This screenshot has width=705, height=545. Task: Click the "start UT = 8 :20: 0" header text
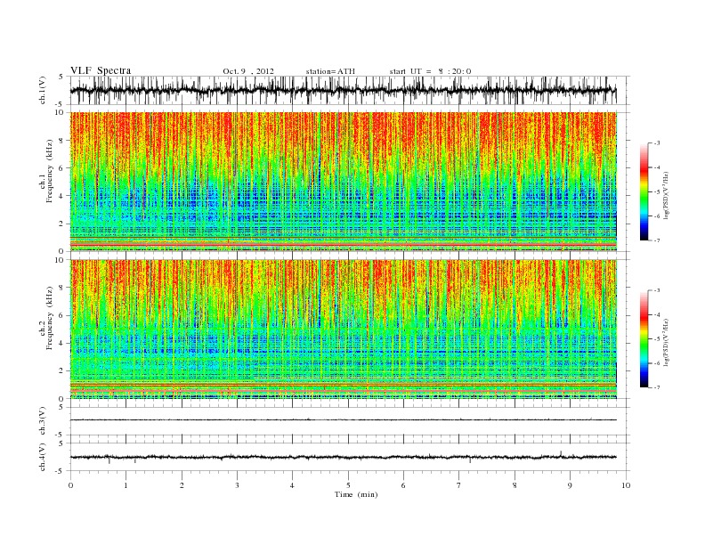click(x=430, y=71)
